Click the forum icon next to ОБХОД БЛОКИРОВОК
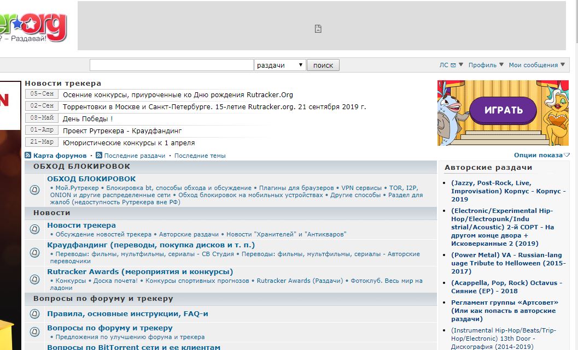This screenshot has width=578, height=350. (x=34, y=190)
